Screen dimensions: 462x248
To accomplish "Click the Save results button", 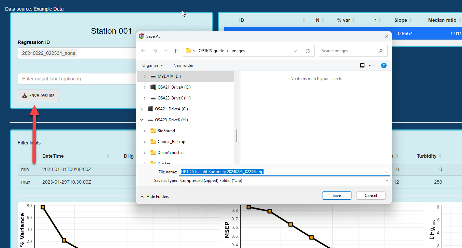I will point(38,95).
